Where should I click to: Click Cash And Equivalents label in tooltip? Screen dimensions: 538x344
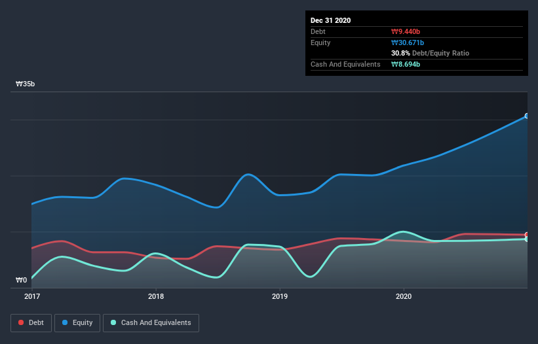[x=345, y=64]
